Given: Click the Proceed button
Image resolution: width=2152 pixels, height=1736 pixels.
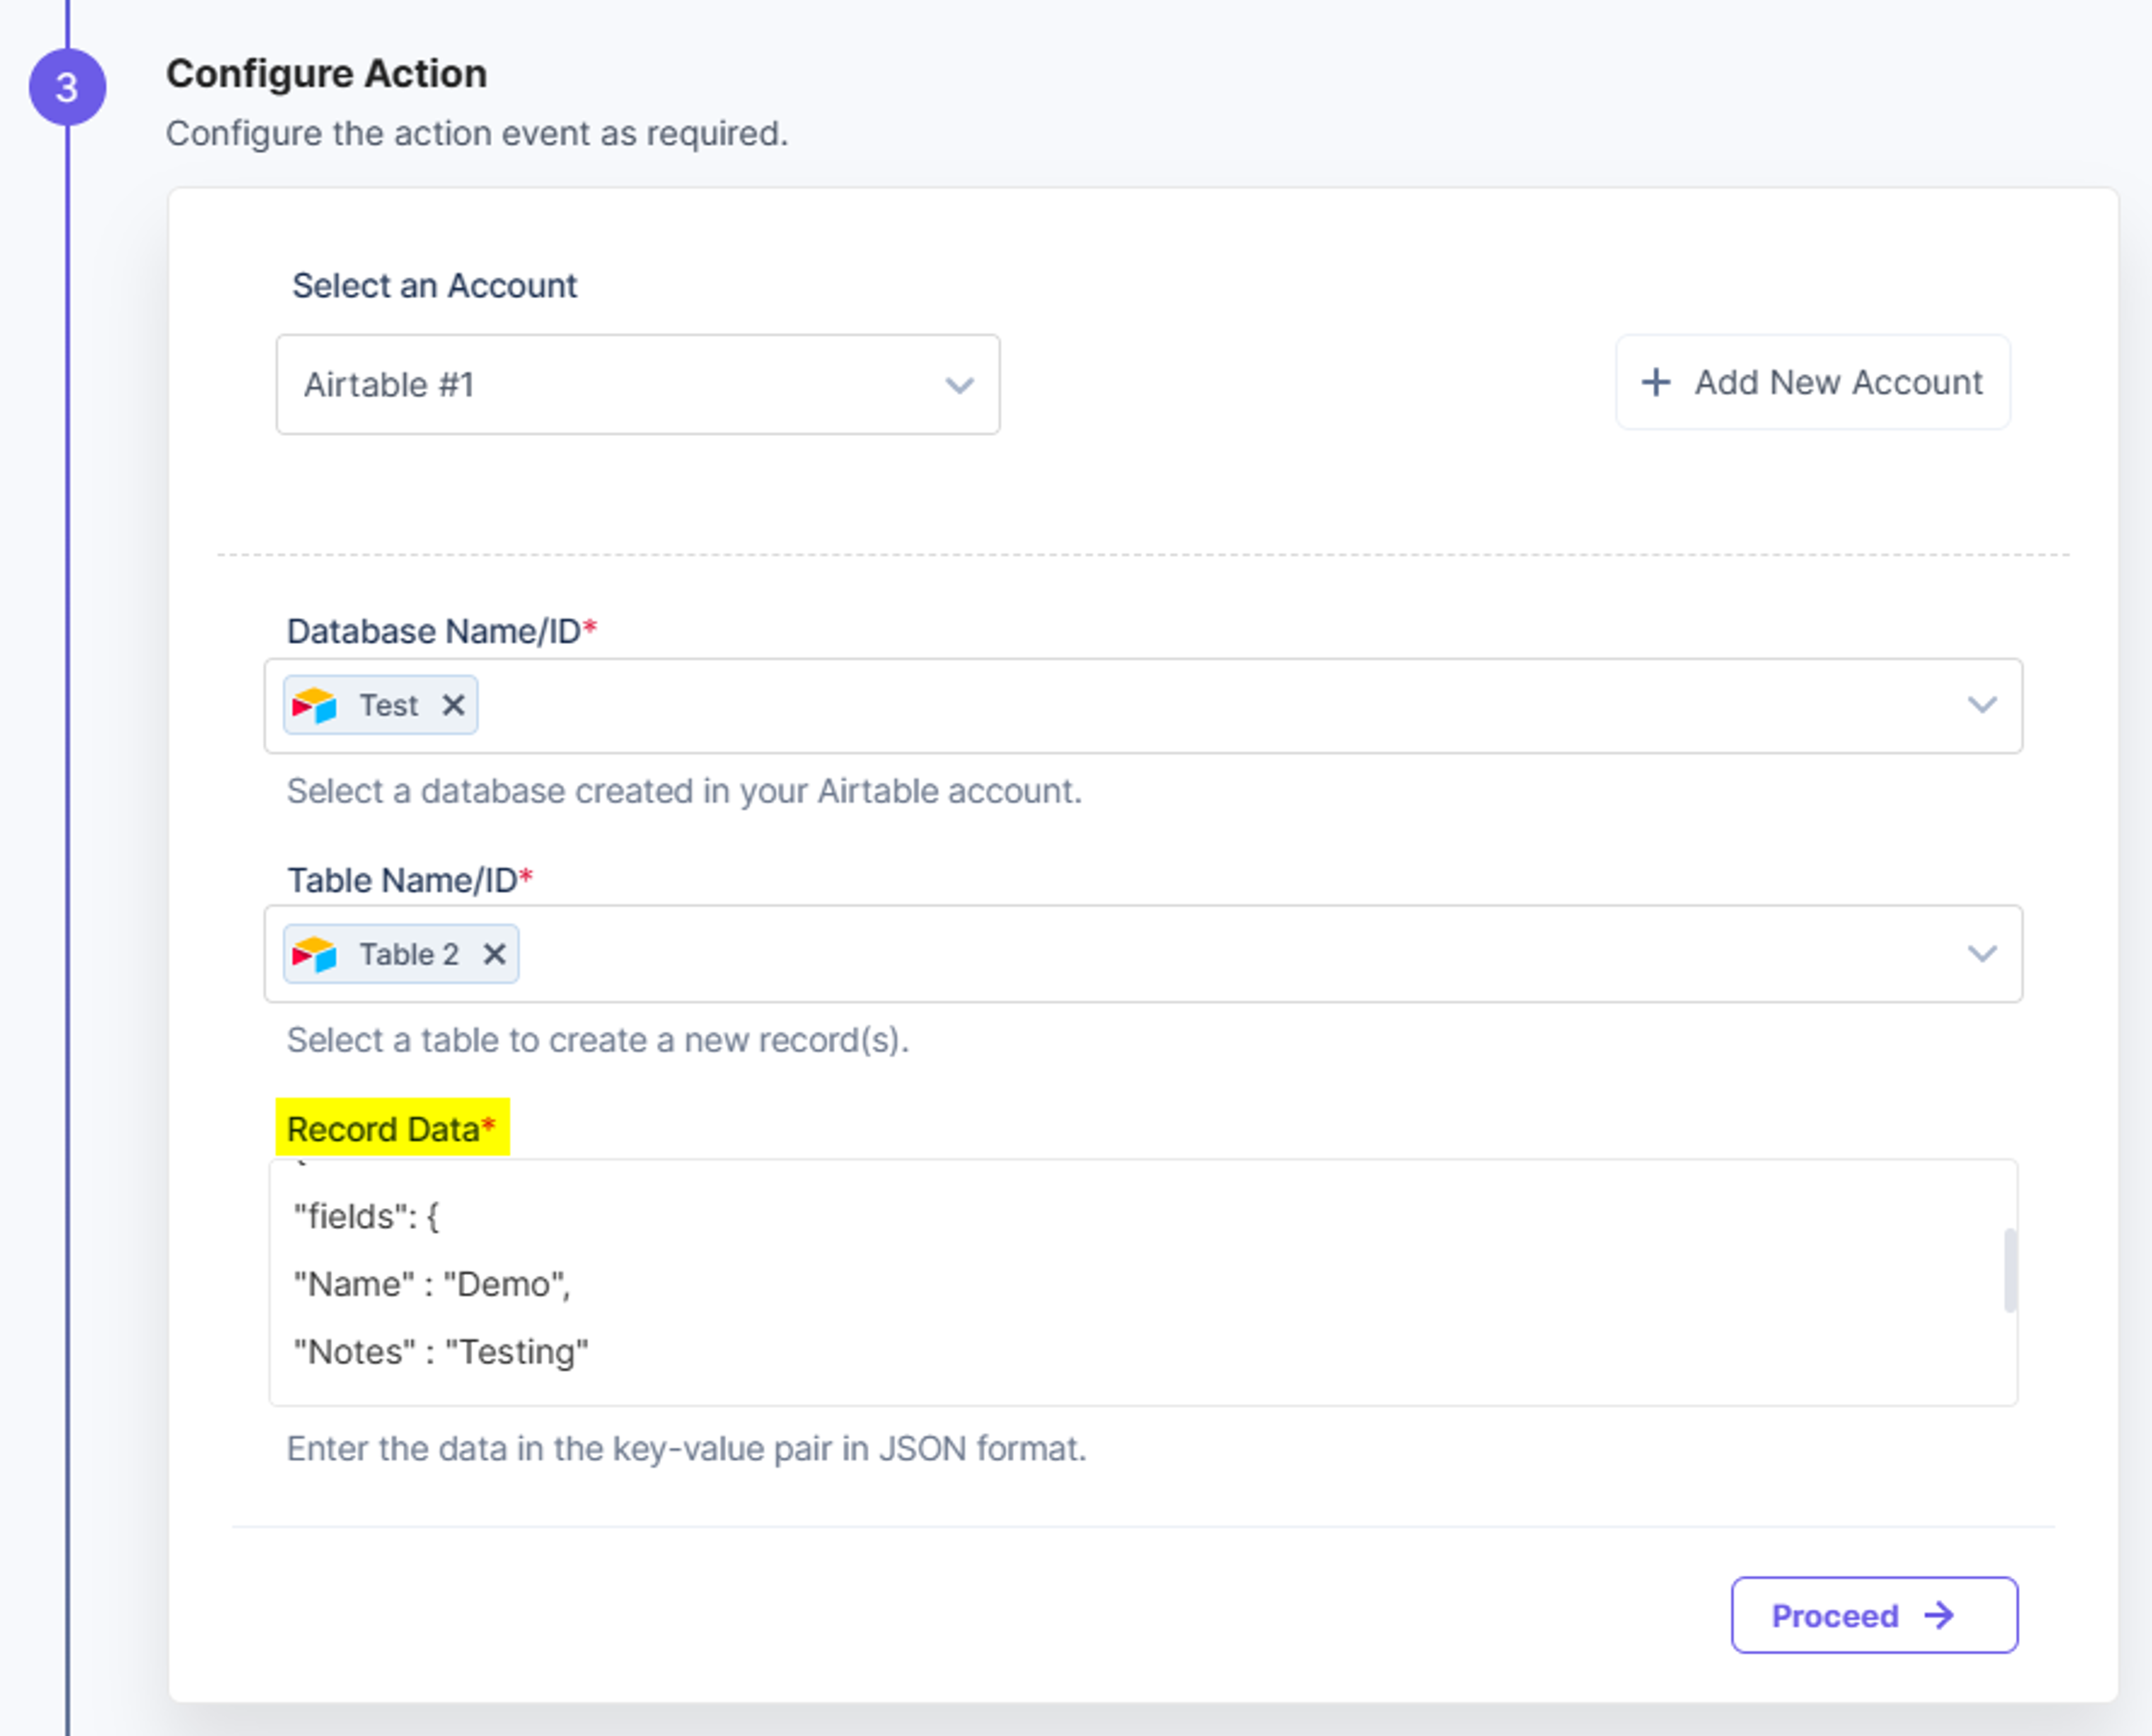Looking at the screenshot, I should [x=1874, y=1615].
